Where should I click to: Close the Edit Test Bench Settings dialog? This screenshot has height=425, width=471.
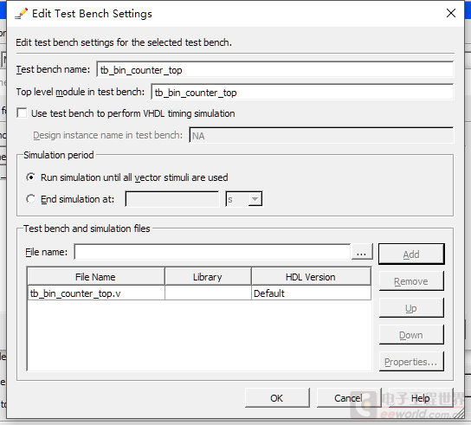(x=450, y=13)
